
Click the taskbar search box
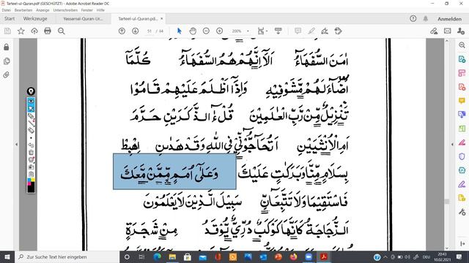[67, 256]
